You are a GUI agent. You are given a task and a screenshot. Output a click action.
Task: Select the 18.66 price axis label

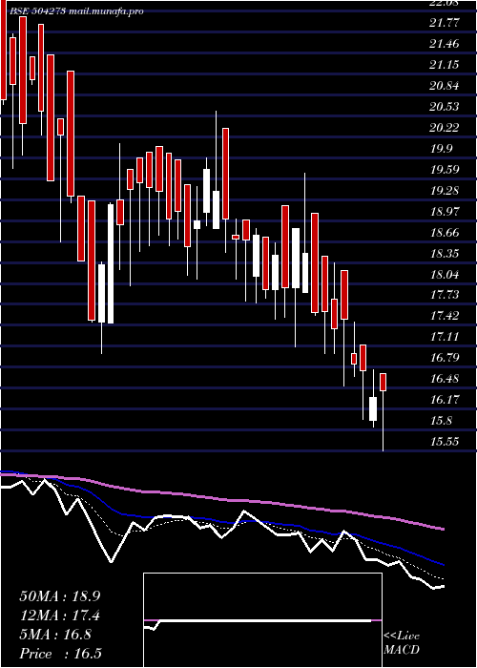coord(445,233)
